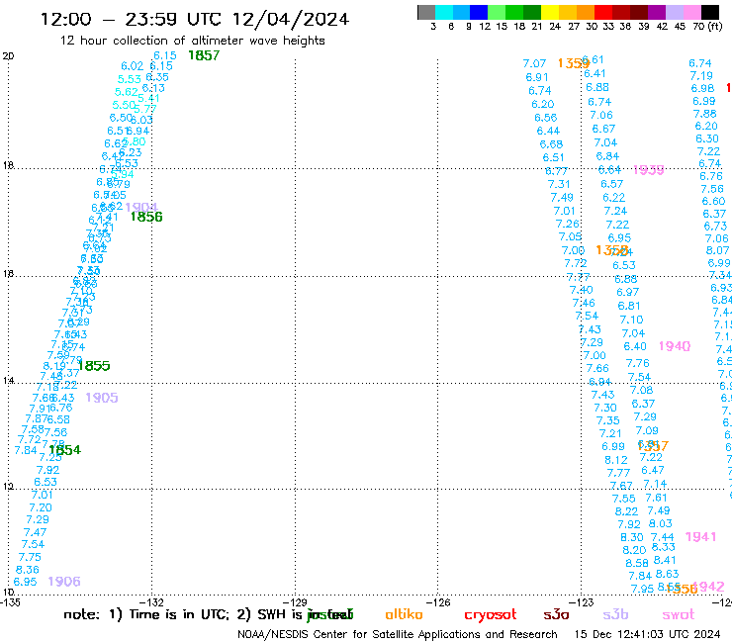
Task: Pick the dark blue swatch between 9 and 12 ft
Action: pyautogui.click(x=479, y=12)
